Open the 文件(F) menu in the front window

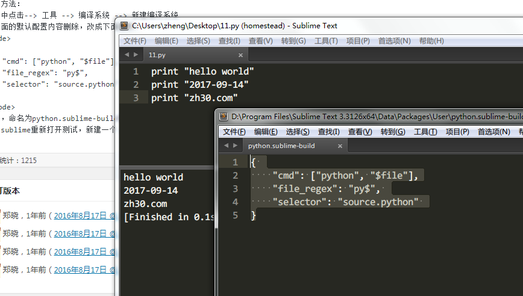coord(234,132)
